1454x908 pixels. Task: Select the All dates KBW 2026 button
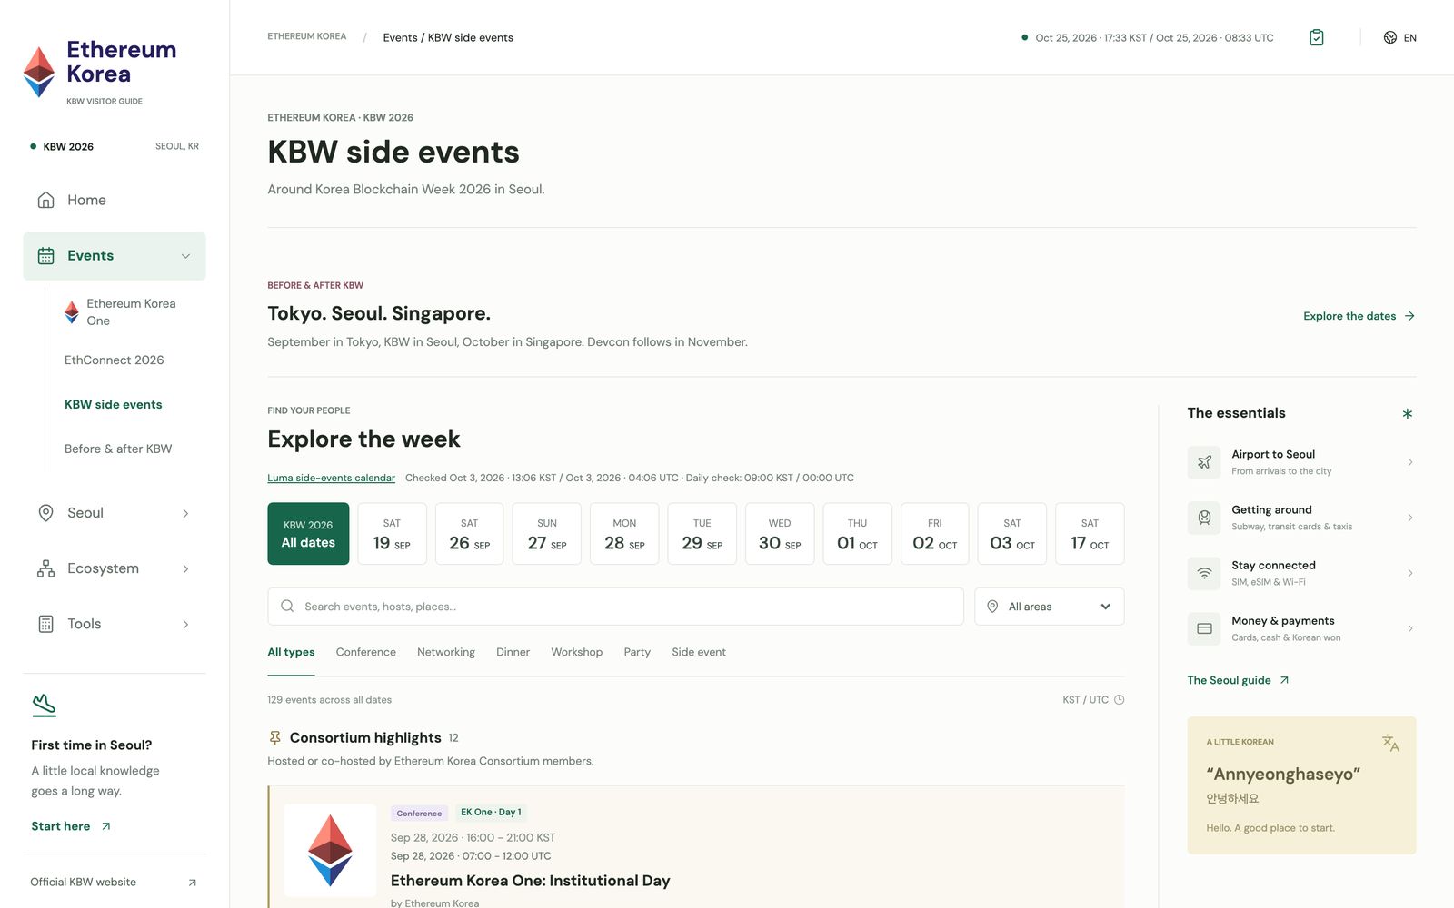[308, 534]
